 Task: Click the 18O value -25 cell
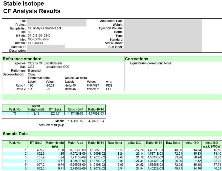click(48, 89)
